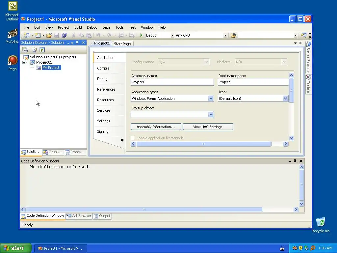
Task: Click the Undo arrow icon
Action: (98, 35)
